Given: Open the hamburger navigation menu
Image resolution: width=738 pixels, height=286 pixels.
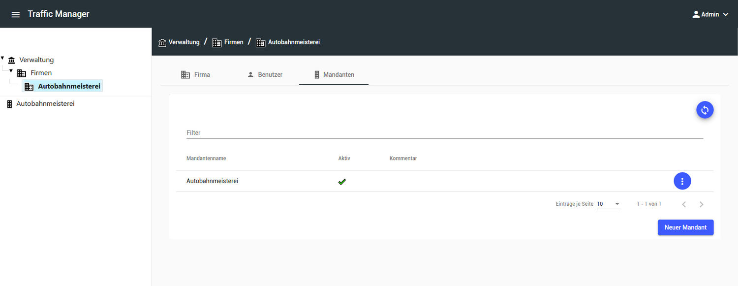Looking at the screenshot, I should (16, 14).
